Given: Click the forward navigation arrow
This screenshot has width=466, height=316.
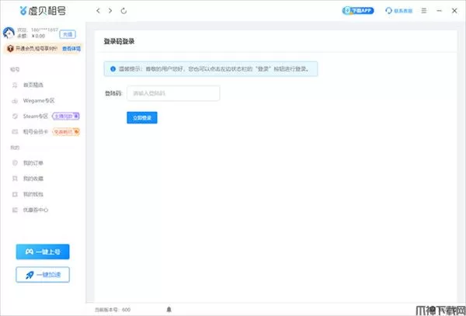Looking at the screenshot, I should tap(110, 11).
